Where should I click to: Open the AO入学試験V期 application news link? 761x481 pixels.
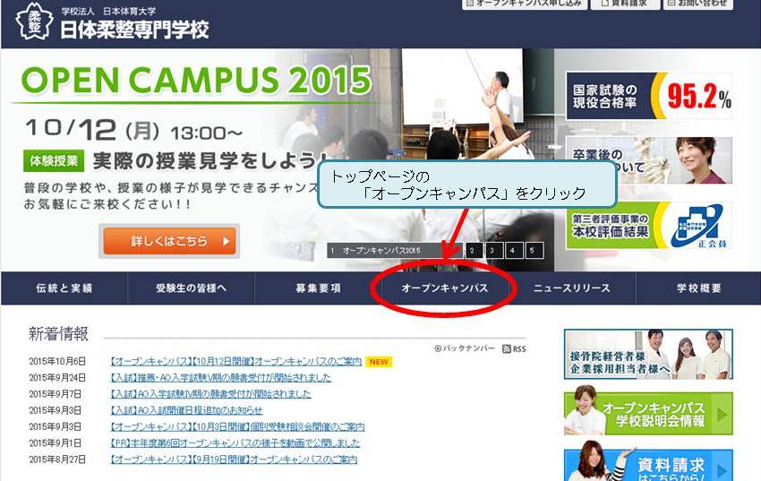click(x=220, y=378)
